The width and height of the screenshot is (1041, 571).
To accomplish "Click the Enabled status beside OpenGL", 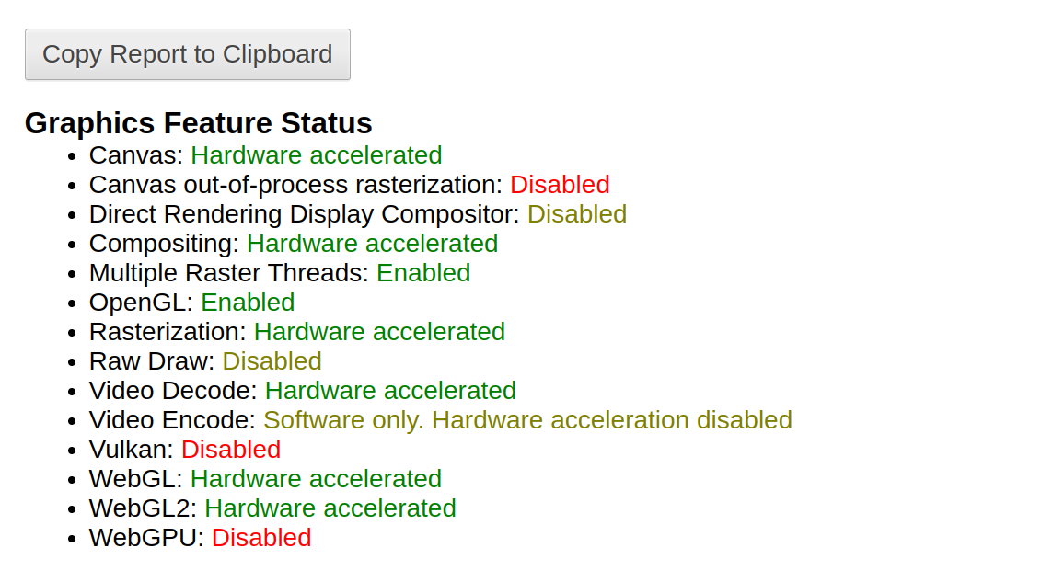I will [x=248, y=303].
